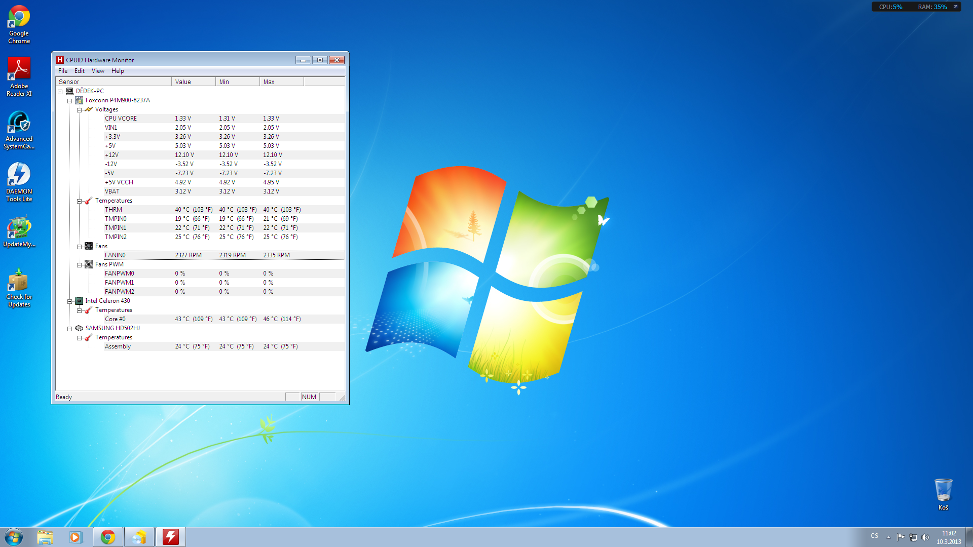The height and width of the screenshot is (547, 973).
Task: Open Windows Media Player taskbar icon
Action: tap(76, 537)
